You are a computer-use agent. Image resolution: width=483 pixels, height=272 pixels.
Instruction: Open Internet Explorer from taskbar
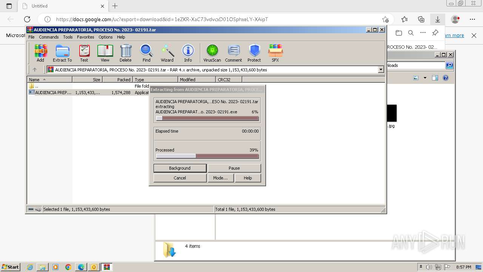coord(30,267)
